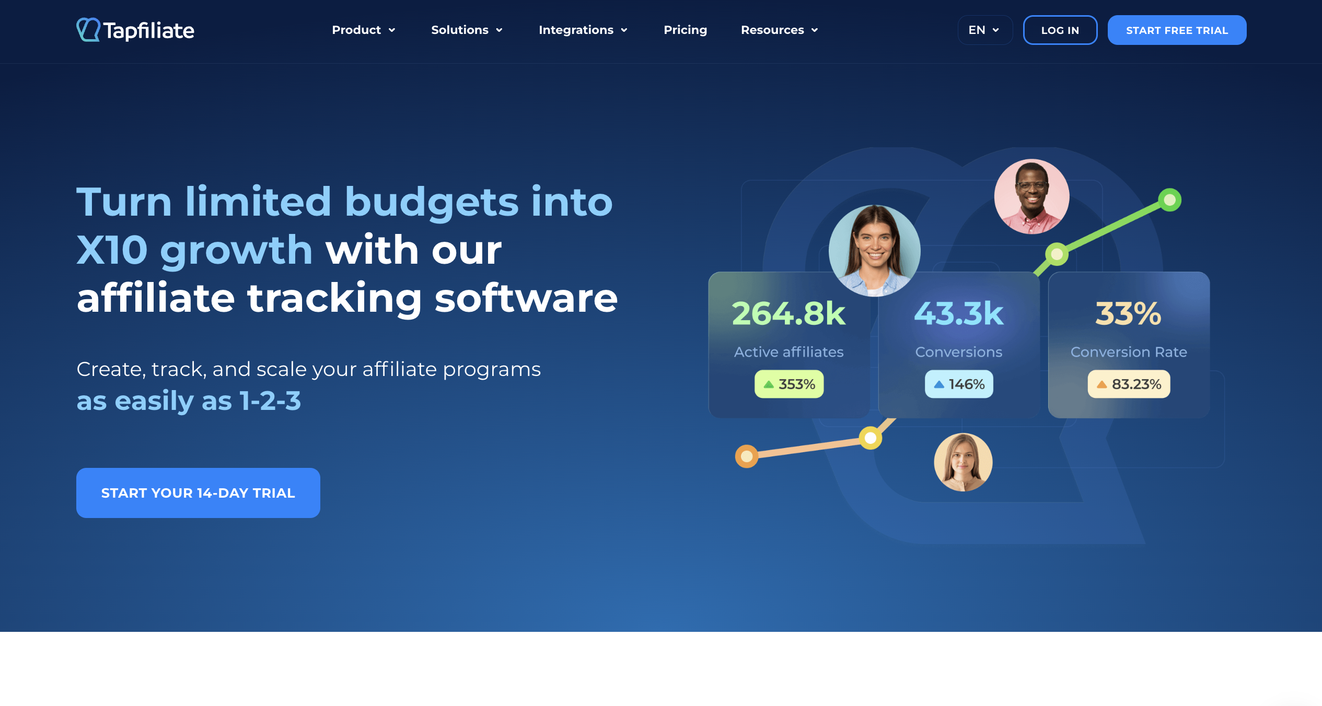Image resolution: width=1322 pixels, height=706 pixels.
Task: Expand the Product dropdown menu
Action: [x=362, y=30]
